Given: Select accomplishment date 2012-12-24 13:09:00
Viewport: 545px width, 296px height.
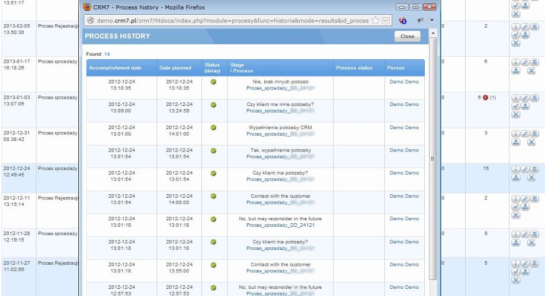Looking at the screenshot, I should tap(121, 107).
